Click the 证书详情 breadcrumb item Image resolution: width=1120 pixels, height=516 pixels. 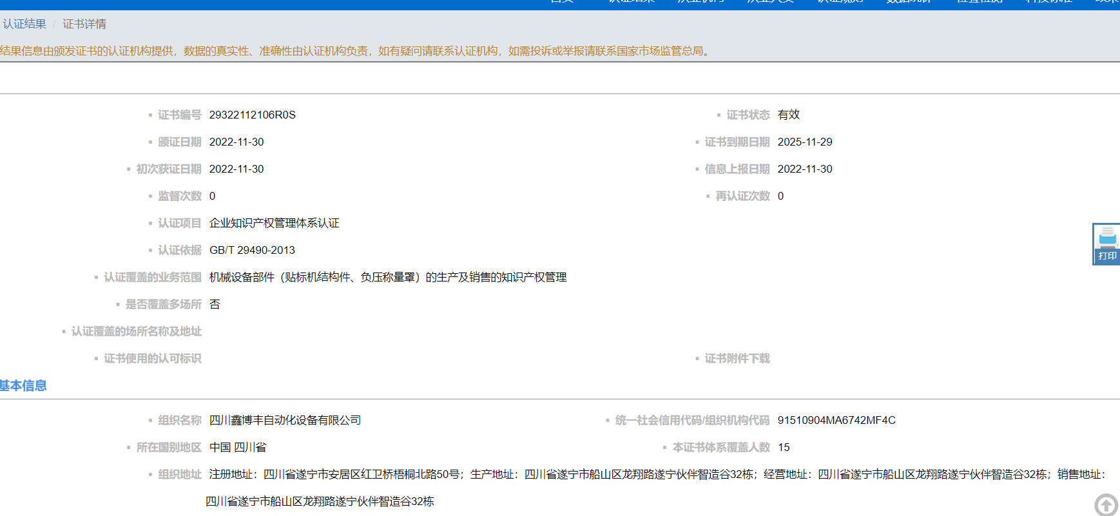(84, 24)
